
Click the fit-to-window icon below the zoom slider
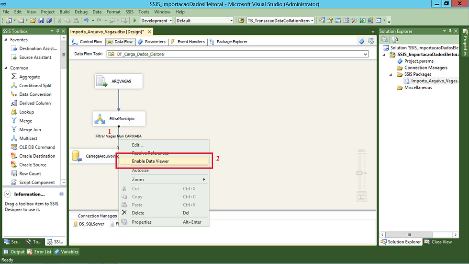click(361, 197)
